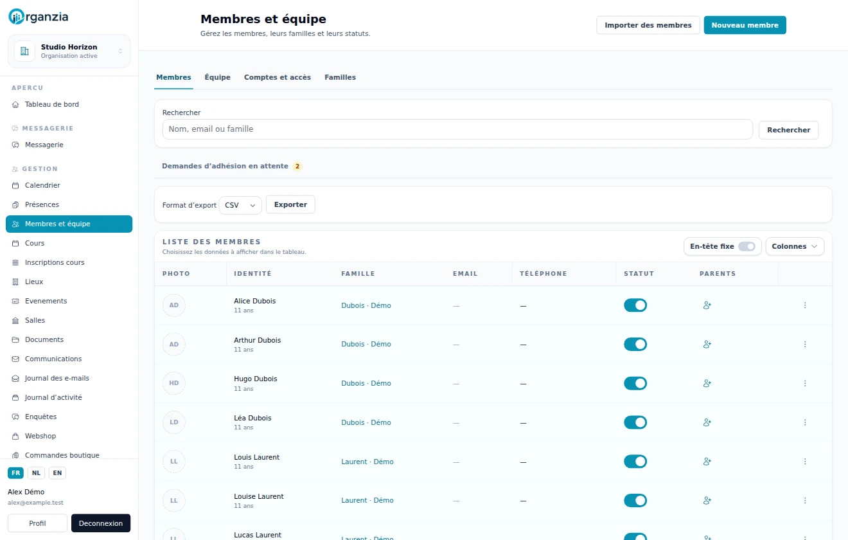Viewport: 848px width, 540px height.
Task: Switch off status for Louise Laurent
Action: [635, 500]
